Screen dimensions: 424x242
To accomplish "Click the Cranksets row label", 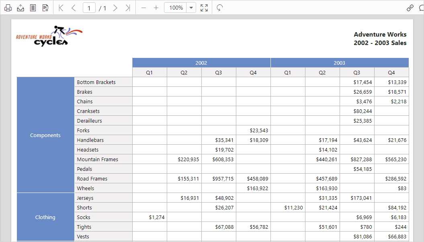I will click(88, 111).
